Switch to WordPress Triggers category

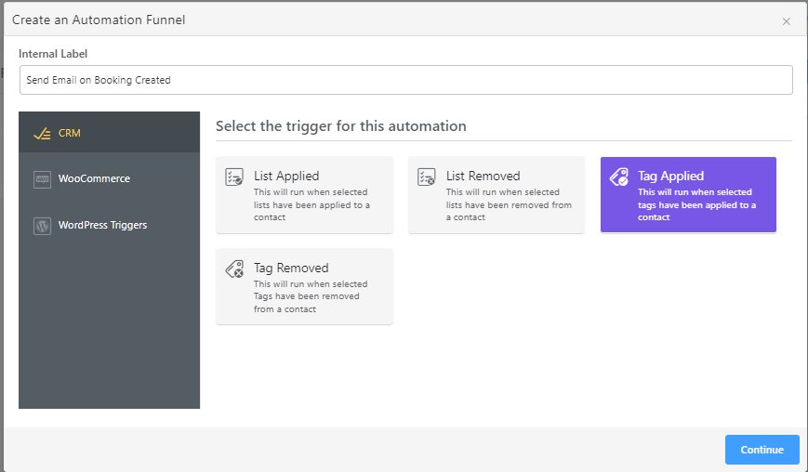(x=109, y=225)
